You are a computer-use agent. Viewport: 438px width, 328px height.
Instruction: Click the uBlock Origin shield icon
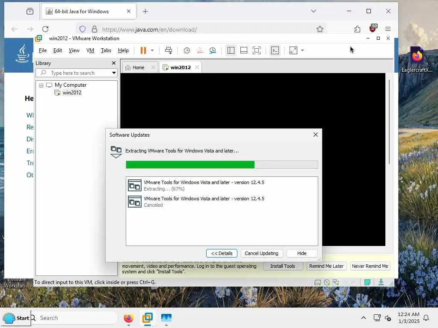pyautogui.click(x=373, y=28)
